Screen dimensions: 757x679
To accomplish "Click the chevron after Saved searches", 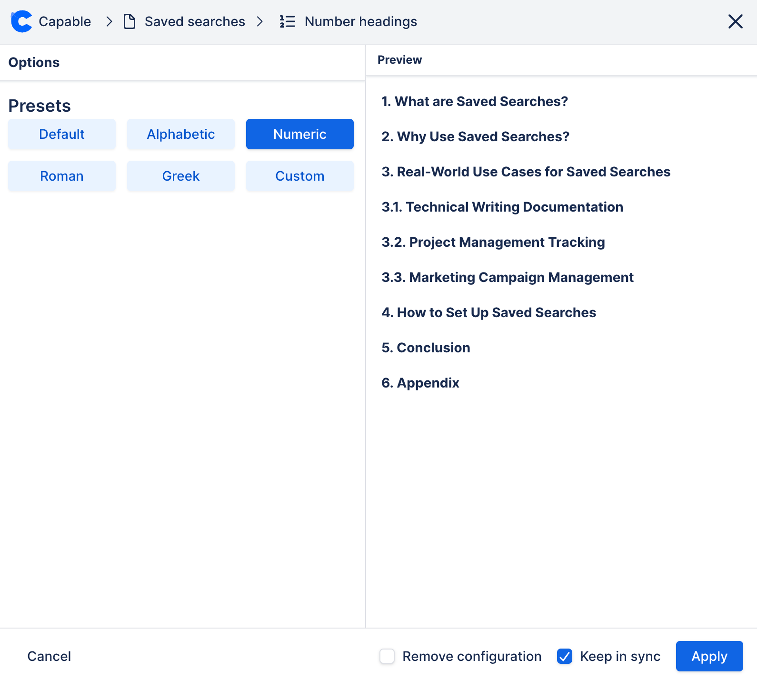I will (260, 21).
